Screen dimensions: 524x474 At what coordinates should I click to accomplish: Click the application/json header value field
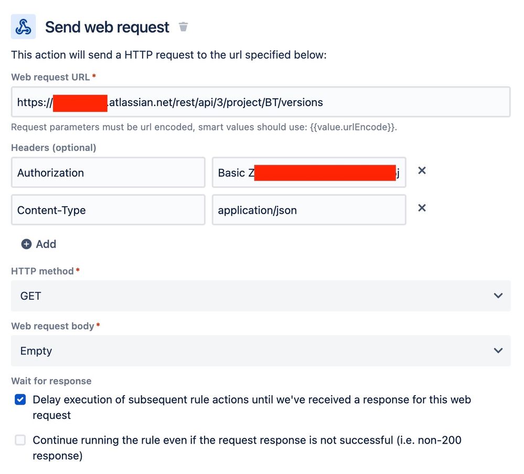pyautogui.click(x=308, y=209)
